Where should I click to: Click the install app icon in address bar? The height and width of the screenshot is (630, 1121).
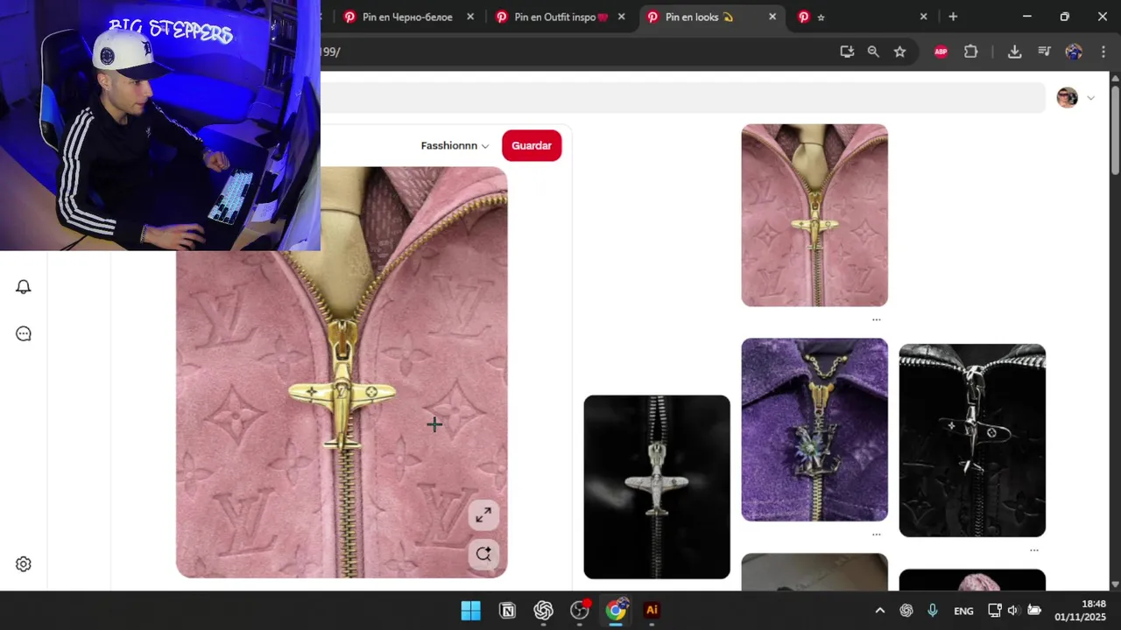pos(847,52)
